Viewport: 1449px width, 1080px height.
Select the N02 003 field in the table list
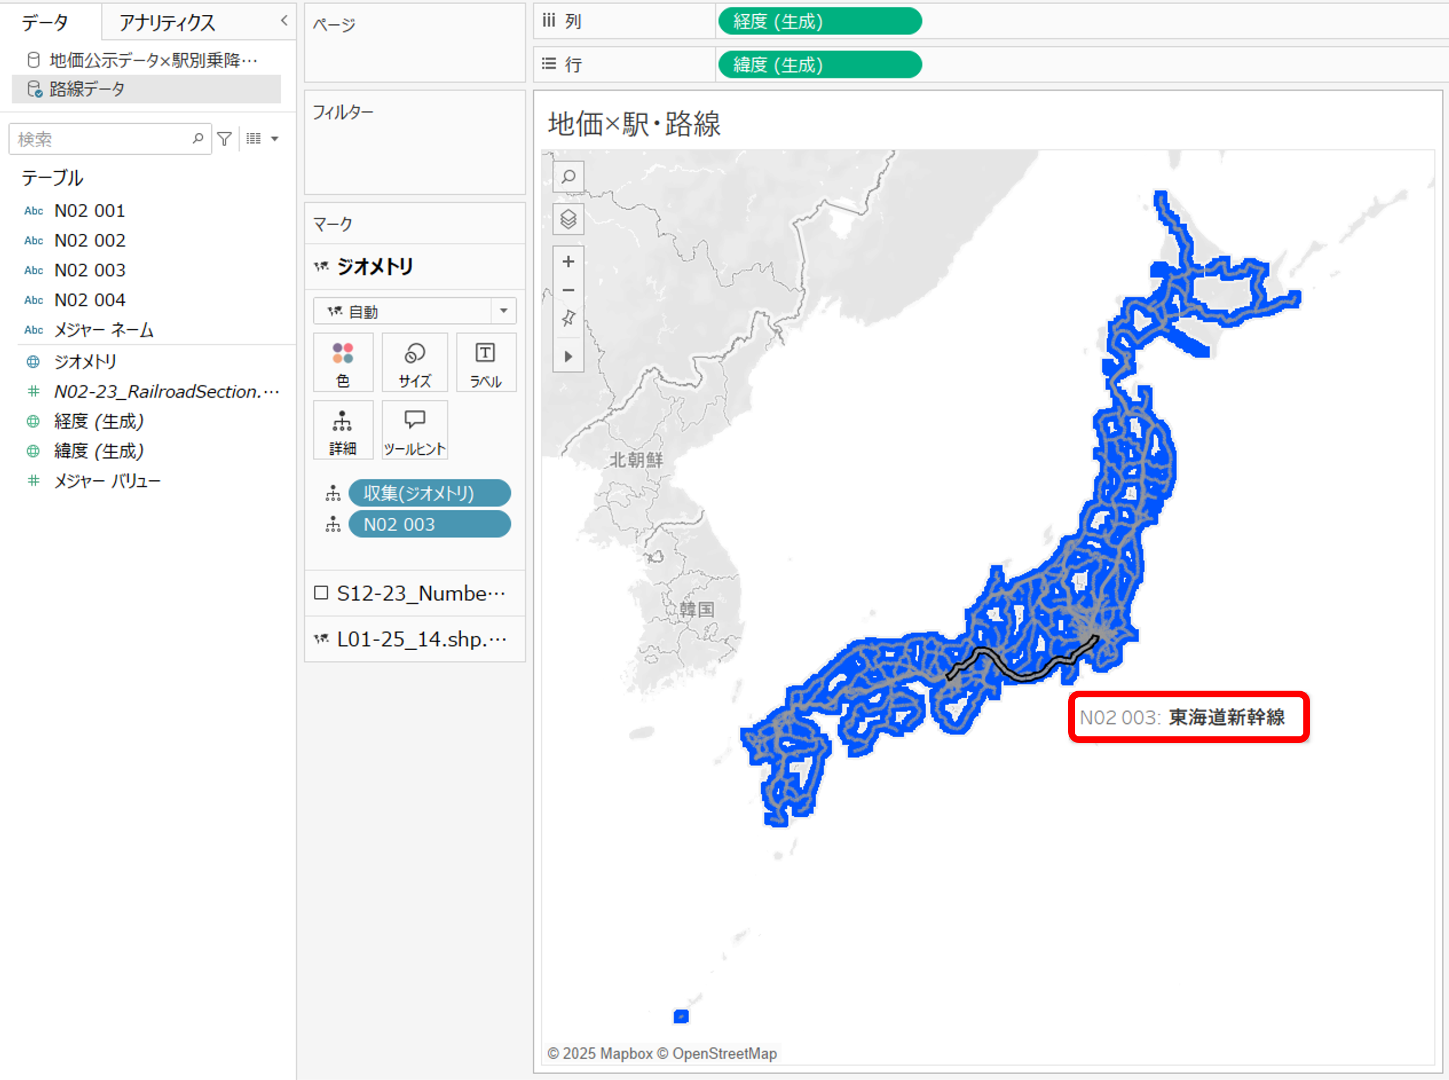(x=89, y=270)
